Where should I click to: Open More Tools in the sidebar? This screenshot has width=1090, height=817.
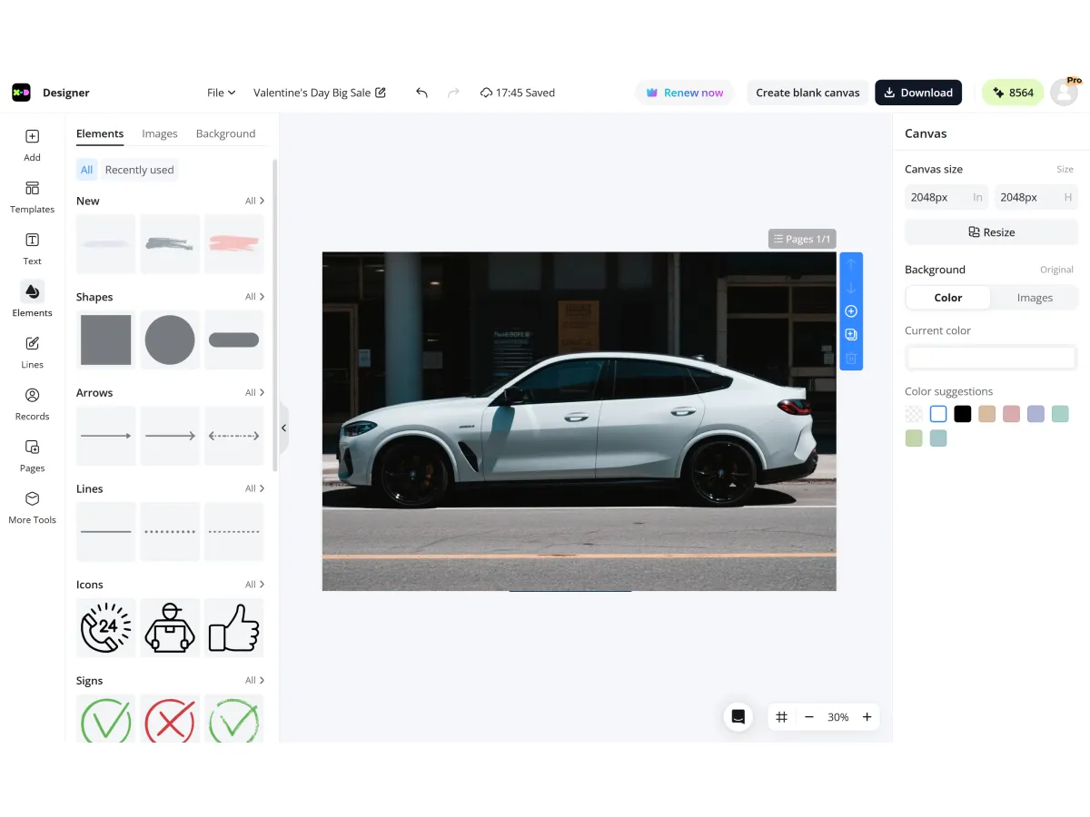[32, 507]
